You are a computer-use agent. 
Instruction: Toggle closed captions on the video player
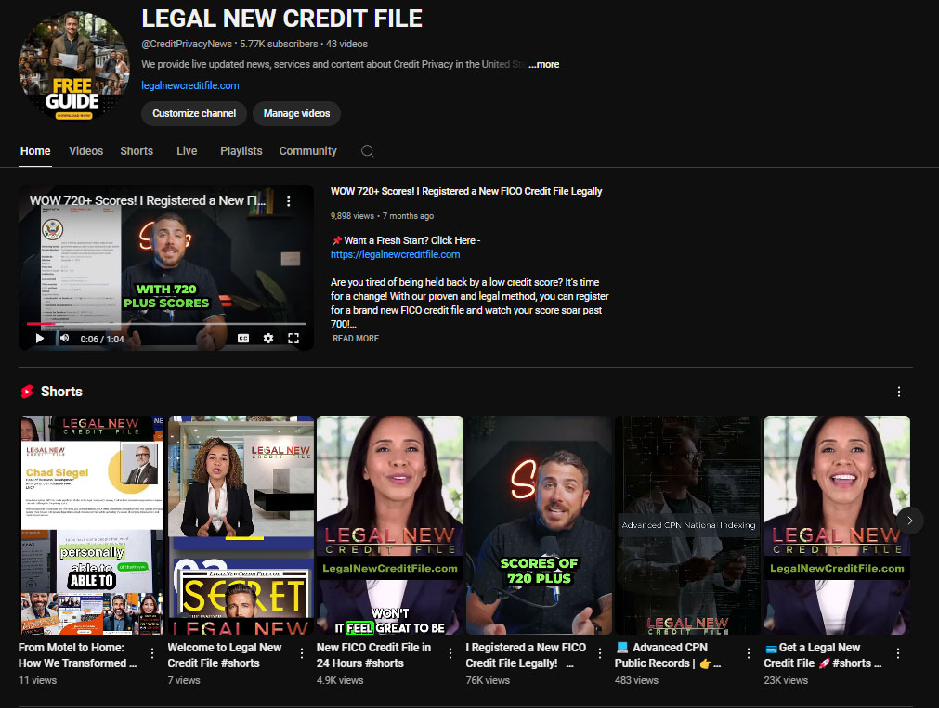pos(243,339)
